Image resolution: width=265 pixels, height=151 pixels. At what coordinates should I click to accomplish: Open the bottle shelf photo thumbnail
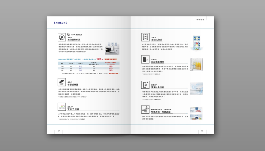click(196, 65)
